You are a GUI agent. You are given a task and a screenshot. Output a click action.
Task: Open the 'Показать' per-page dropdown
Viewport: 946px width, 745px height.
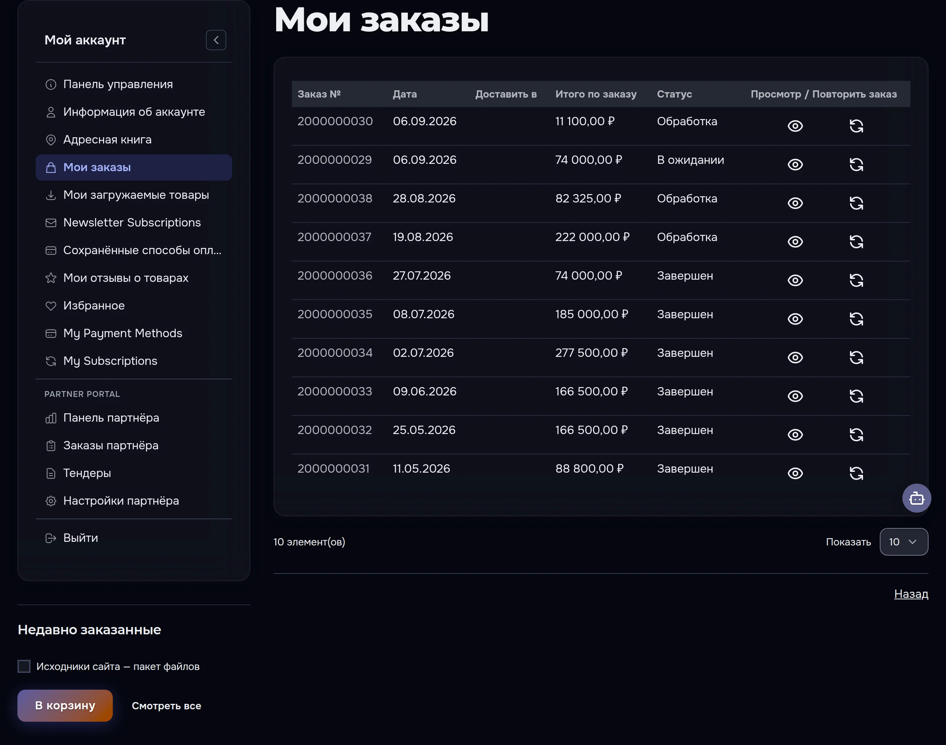click(904, 542)
